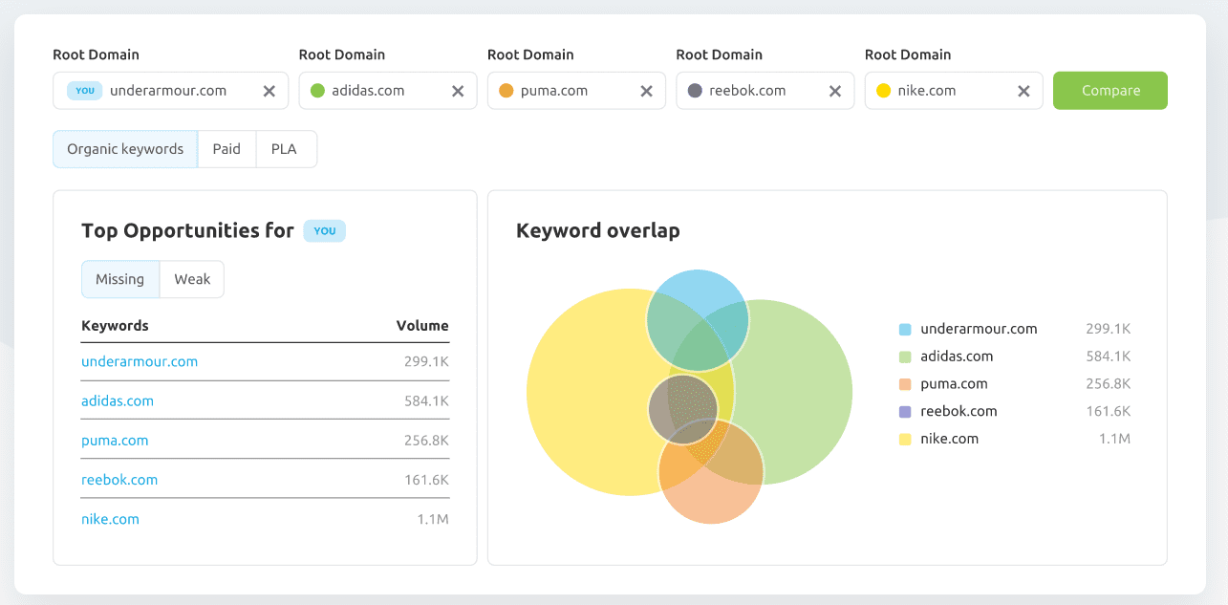Select nike.com in the chart legend
Viewport: 1228px width, 605px height.
[949, 439]
